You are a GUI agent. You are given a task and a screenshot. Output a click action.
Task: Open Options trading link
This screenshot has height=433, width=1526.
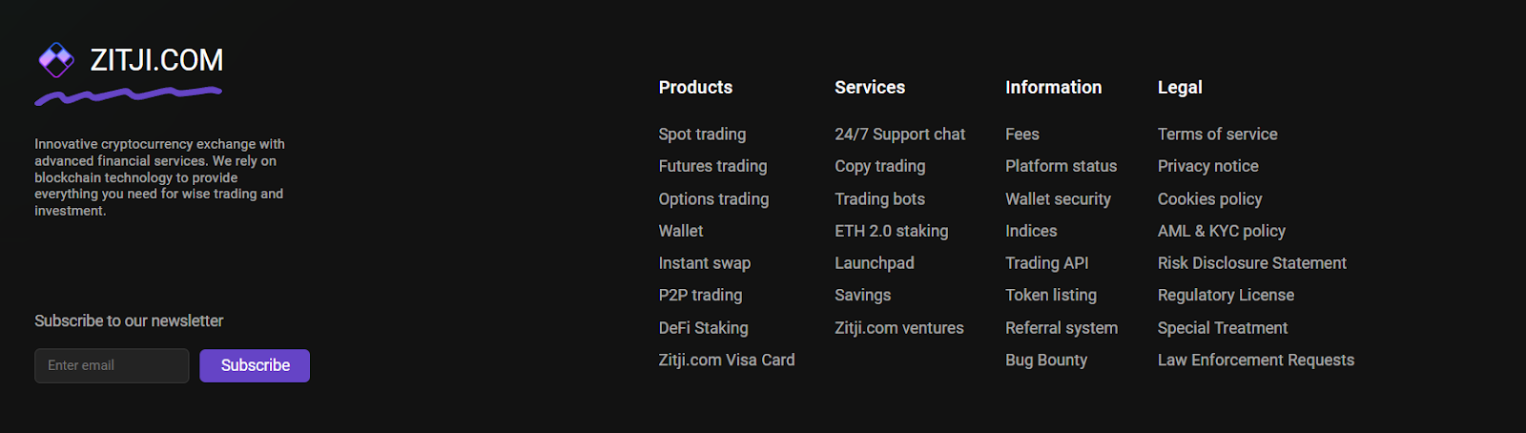click(x=713, y=198)
